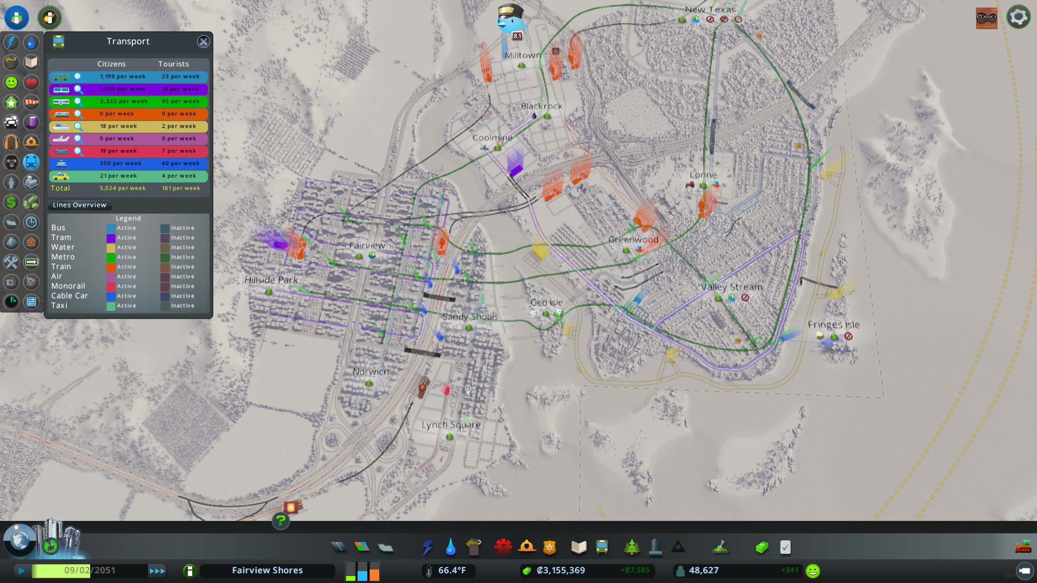Viewport: 1037px width, 583px height.
Task: Open the Economy money panel
Action: click(762, 547)
